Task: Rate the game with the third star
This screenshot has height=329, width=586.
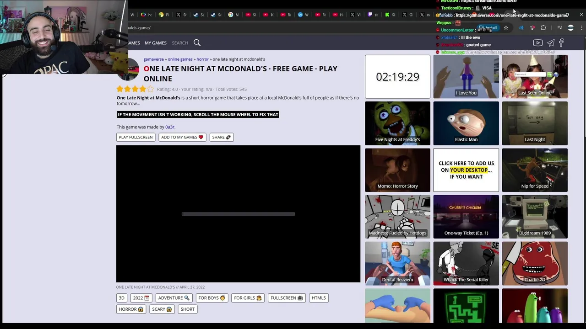Action: [x=135, y=89]
